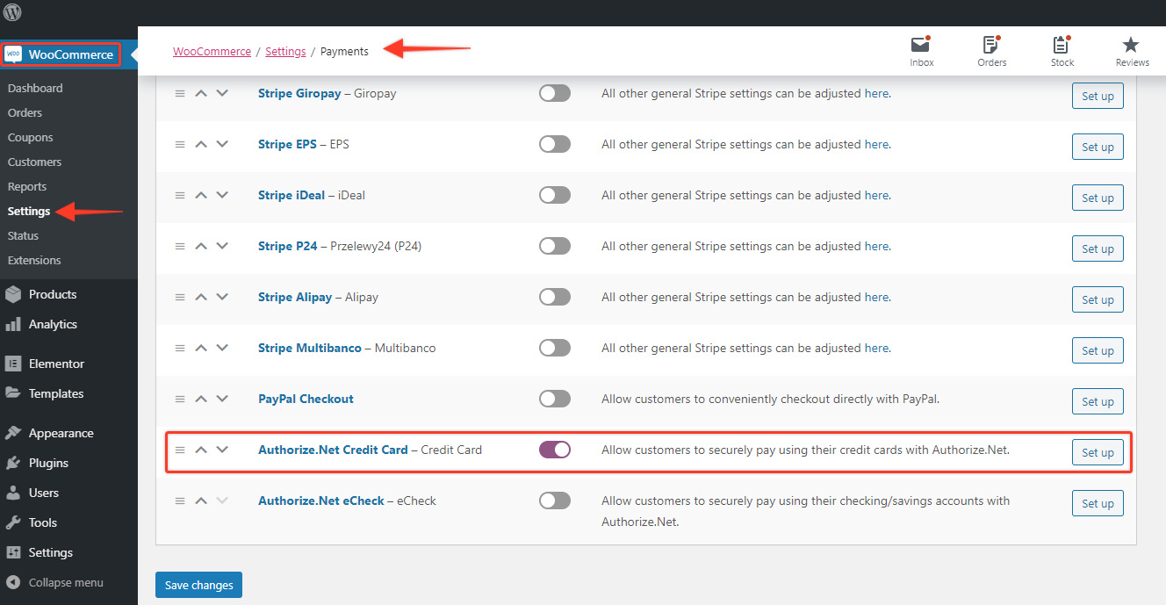Open the Stripe P24 payment method link
Viewport: 1166px width, 605px height.
[x=288, y=246]
